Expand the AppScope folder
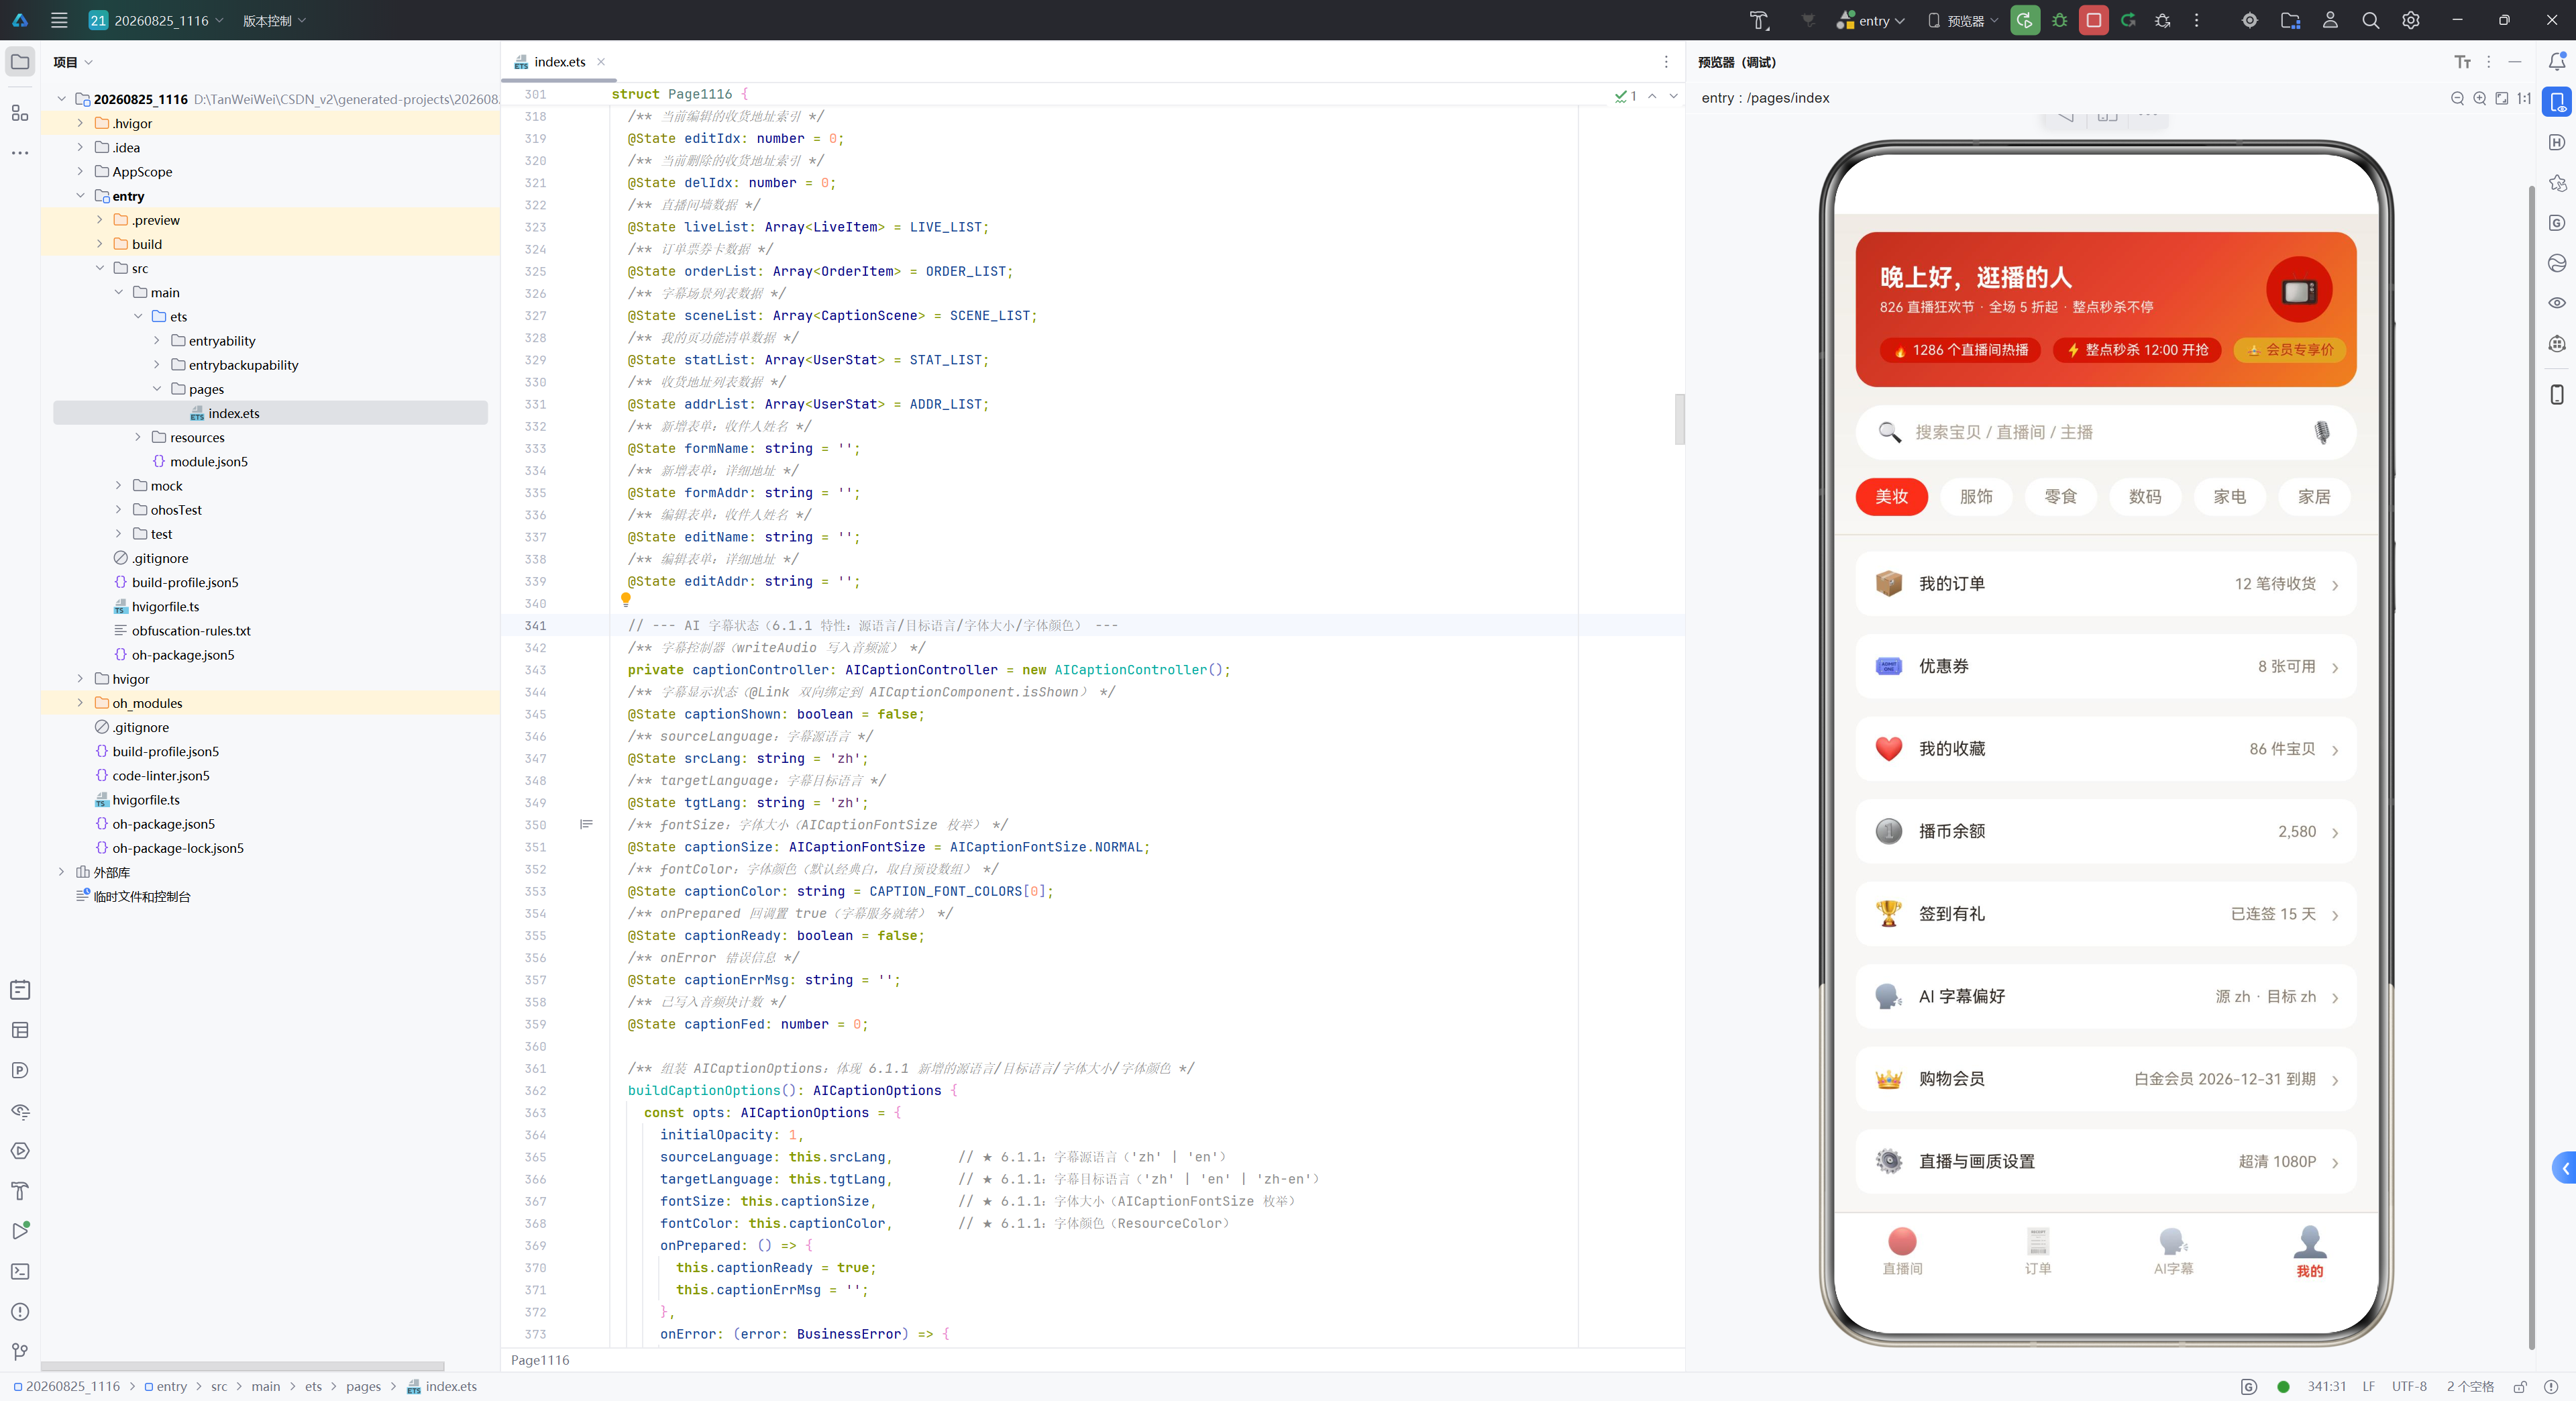2576x1401 pixels. pos(81,171)
